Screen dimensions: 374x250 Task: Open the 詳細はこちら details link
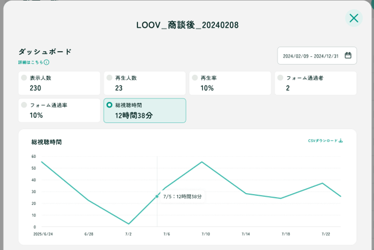pyautogui.click(x=30, y=62)
